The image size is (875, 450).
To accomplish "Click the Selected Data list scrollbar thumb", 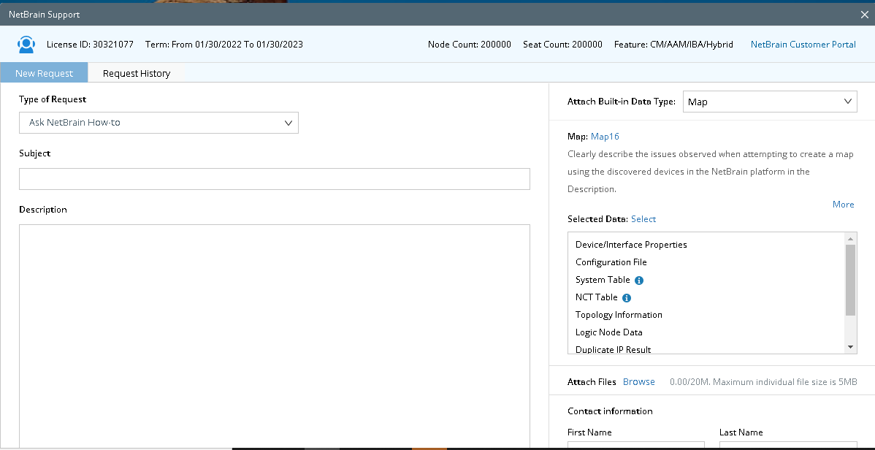I will click(850, 281).
